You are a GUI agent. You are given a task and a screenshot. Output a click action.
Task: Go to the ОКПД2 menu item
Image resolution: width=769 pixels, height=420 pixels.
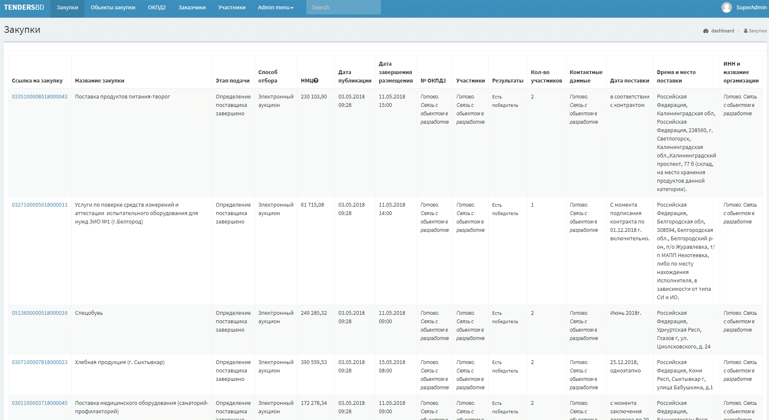click(157, 8)
